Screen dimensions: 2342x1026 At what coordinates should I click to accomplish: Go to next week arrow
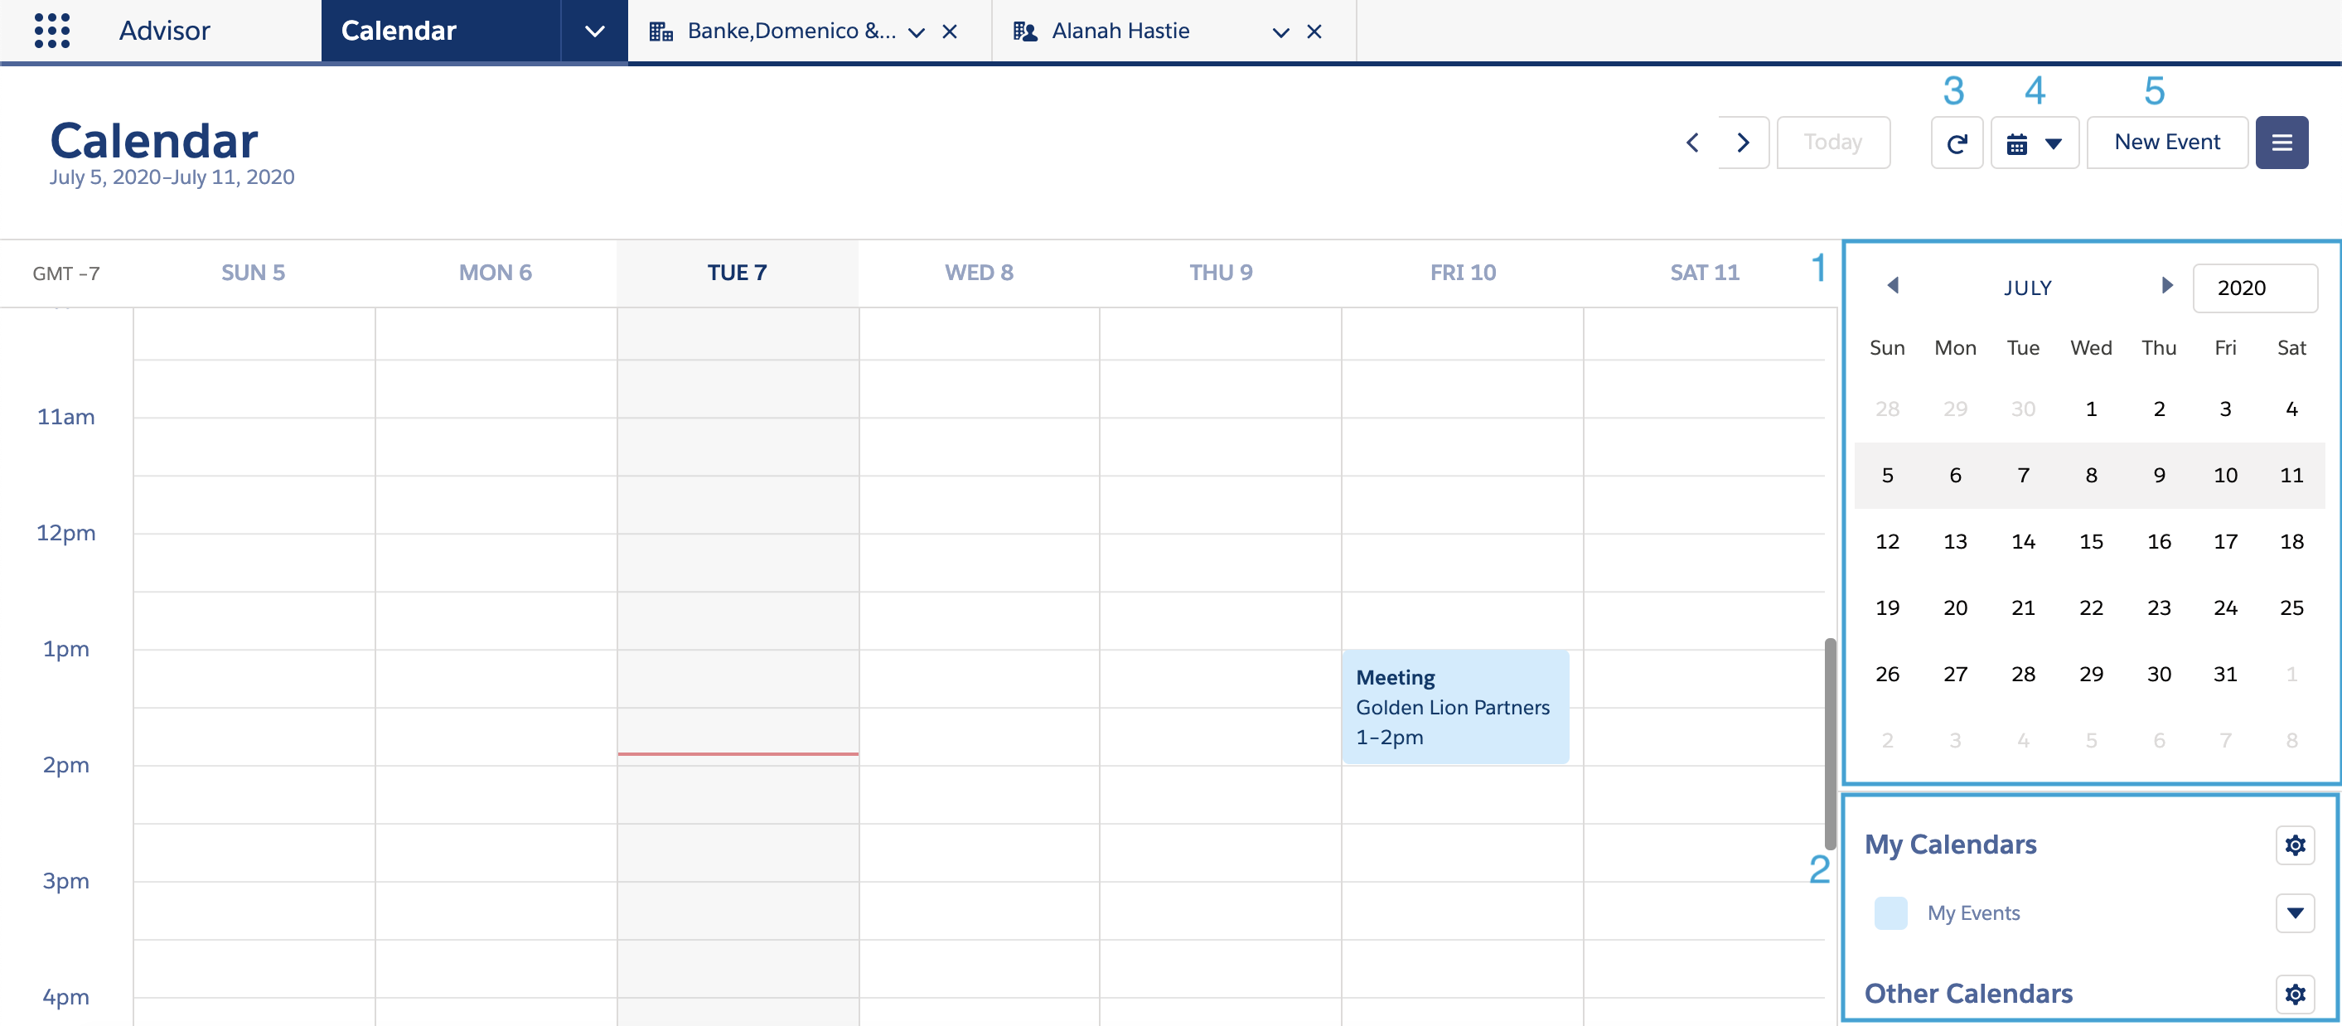[1743, 143]
